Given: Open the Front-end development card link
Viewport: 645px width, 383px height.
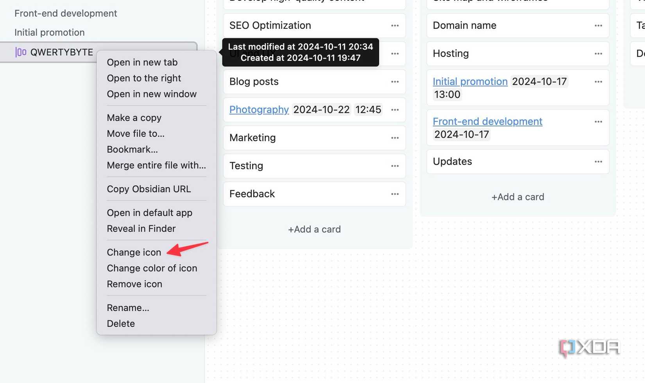Looking at the screenshot, I should click(x=487, y=121).
